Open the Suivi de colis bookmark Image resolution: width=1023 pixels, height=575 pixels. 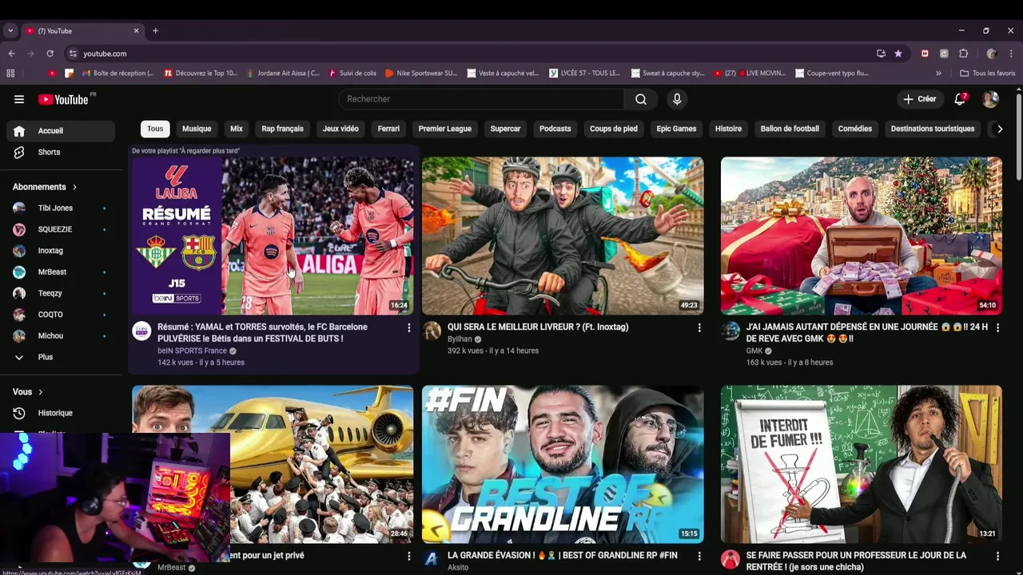(352, 73)
